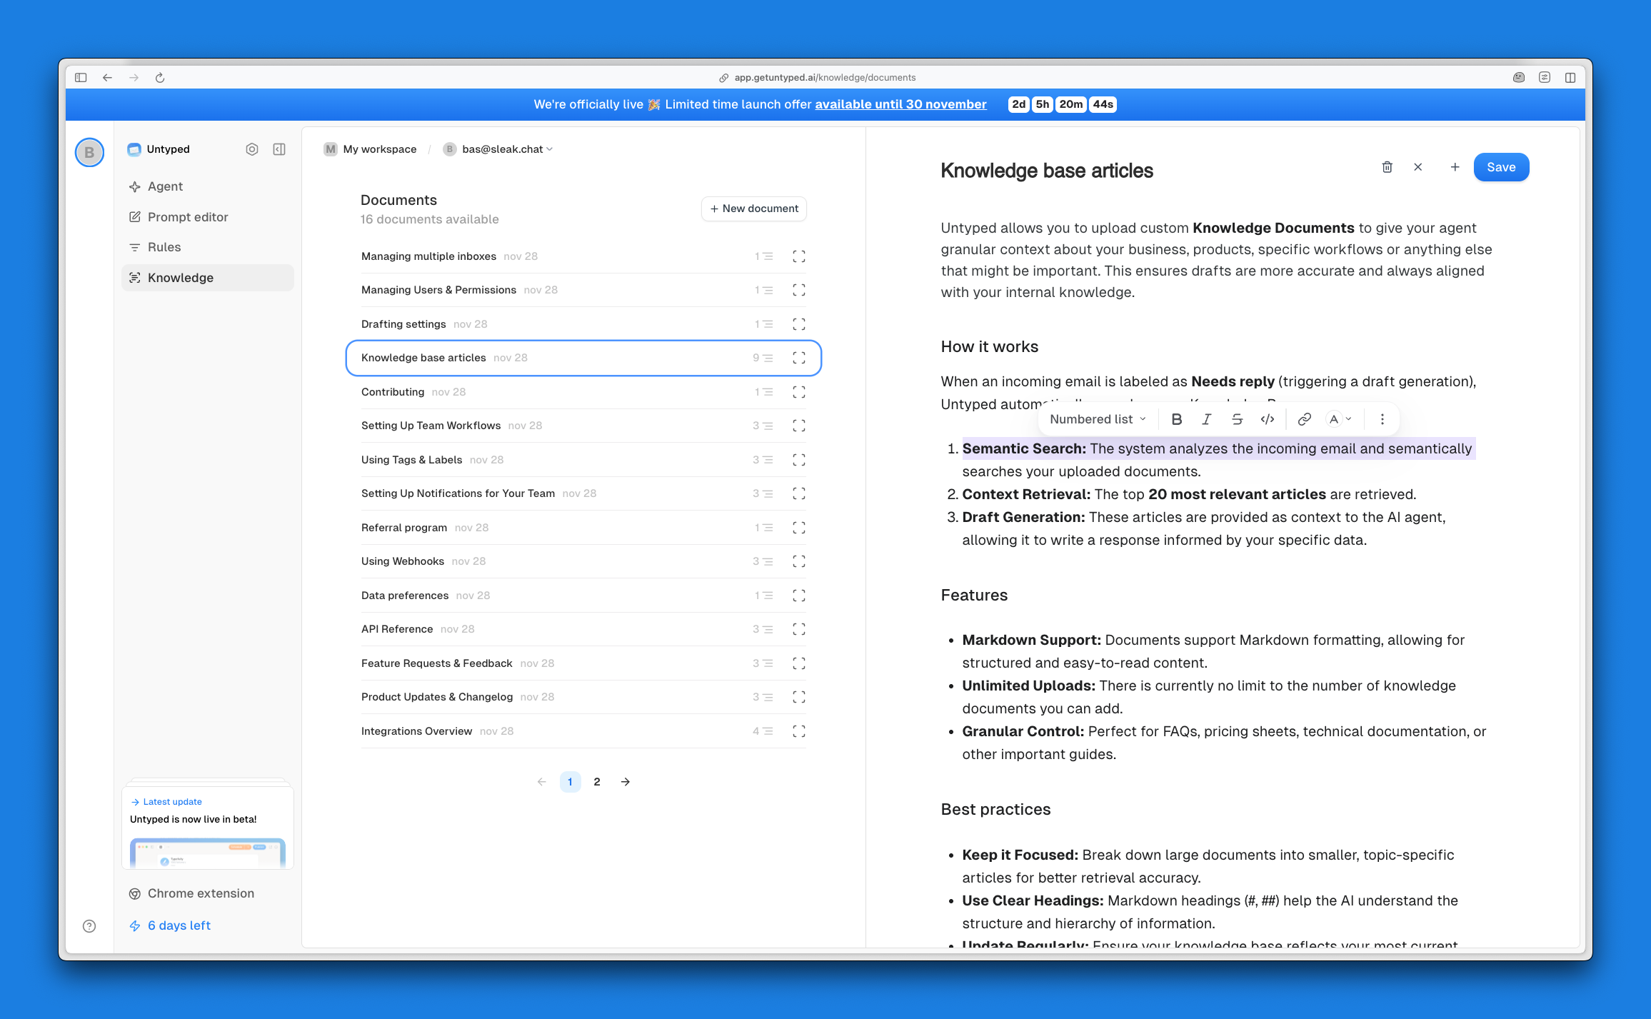Save the Knowledge base articles document
The height and width of the screenshot is (1019, 1651).
1501,166
